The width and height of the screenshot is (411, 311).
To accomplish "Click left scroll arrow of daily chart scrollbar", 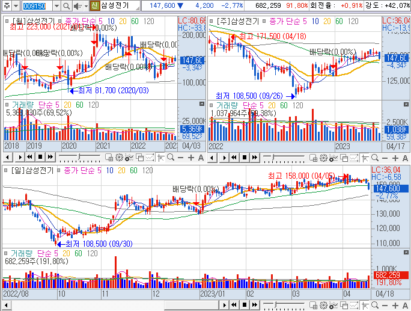I will [7, 306].
